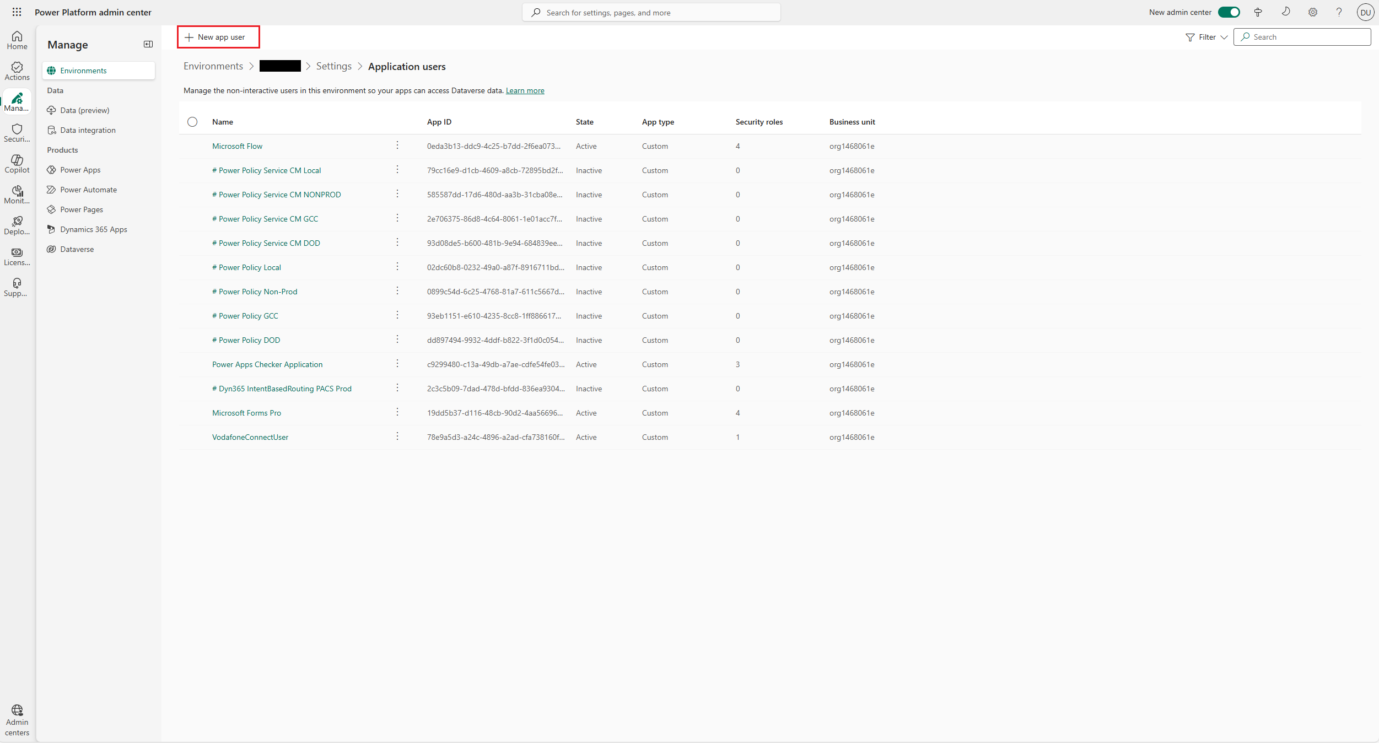This screenshot has height=743, width=1379.
Task: Select all rows using header radio button
Action: (x=192, y=122)
